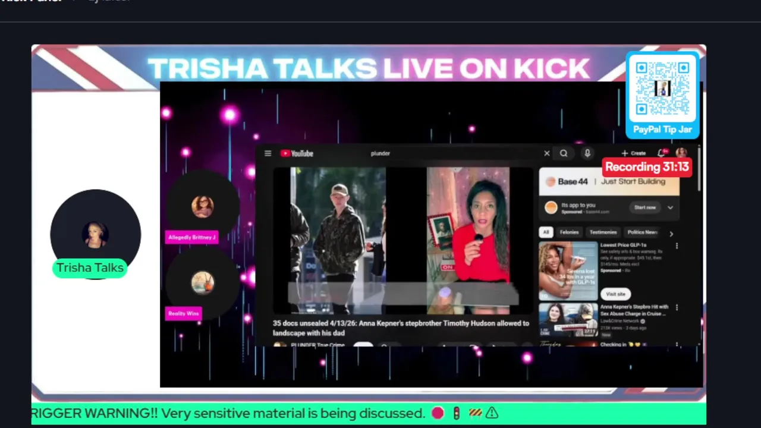Select the Felonies filter chip
The image size is (761, 428).
point(569,232)
